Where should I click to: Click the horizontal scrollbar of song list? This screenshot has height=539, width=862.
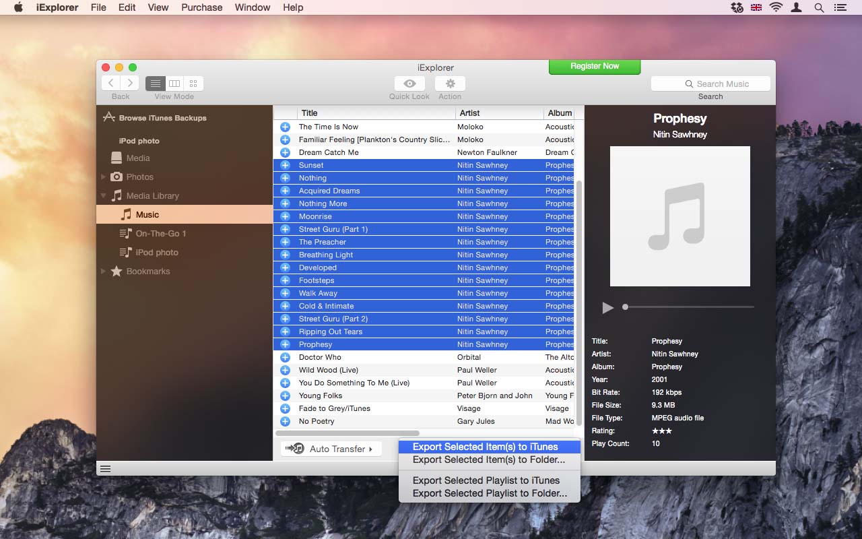point(348,433)
